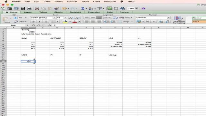Click the Borders icon in Font group
206x116 pixels.
(x=54, y=22)
